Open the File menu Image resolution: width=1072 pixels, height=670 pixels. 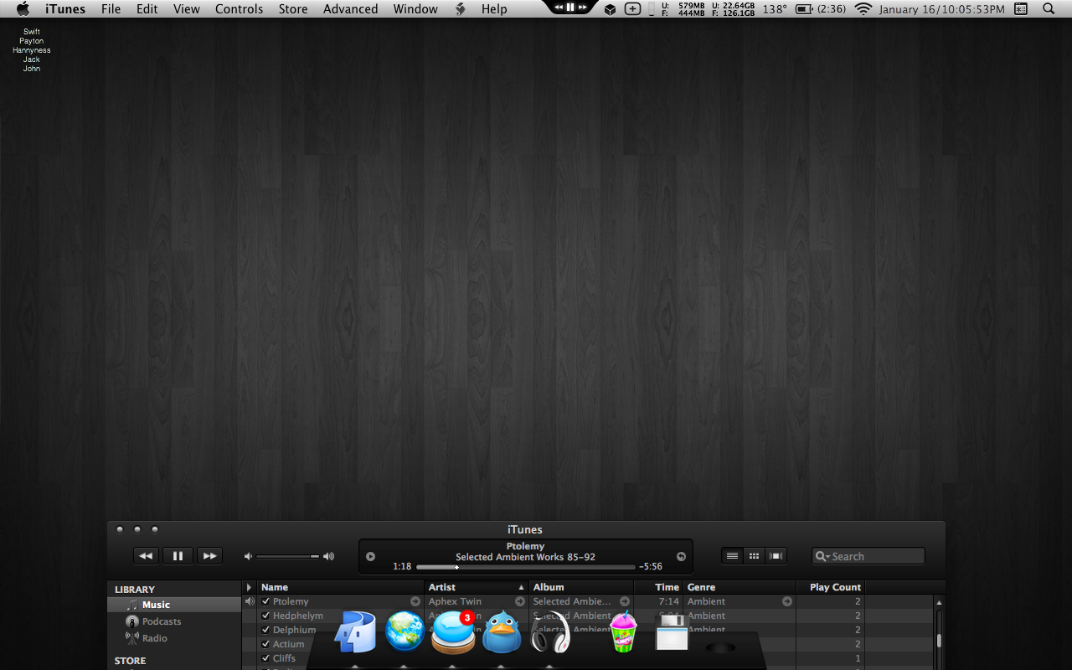pyautogui.click(x=111, y=9)
